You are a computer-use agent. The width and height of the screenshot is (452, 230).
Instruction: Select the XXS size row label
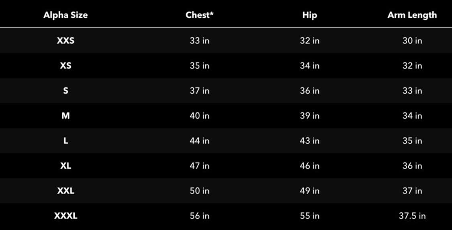click(65, 41)
